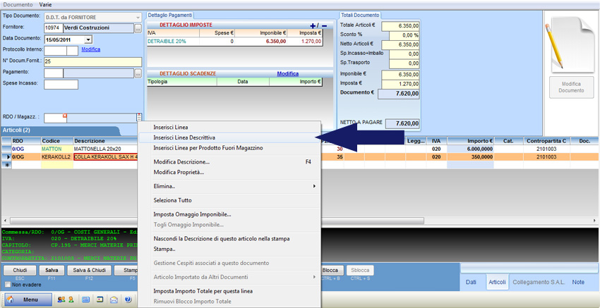Open the keyboard icon in bottom toolbar
The width and height of the screenshot is (600, 308).
coord(85,300)
